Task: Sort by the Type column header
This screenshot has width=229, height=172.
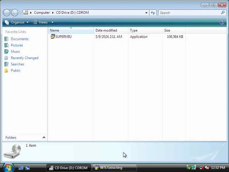Action: (x=145, y=30)
